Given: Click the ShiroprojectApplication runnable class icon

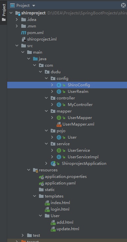Looking at the screenshot, I should (53, 164).
